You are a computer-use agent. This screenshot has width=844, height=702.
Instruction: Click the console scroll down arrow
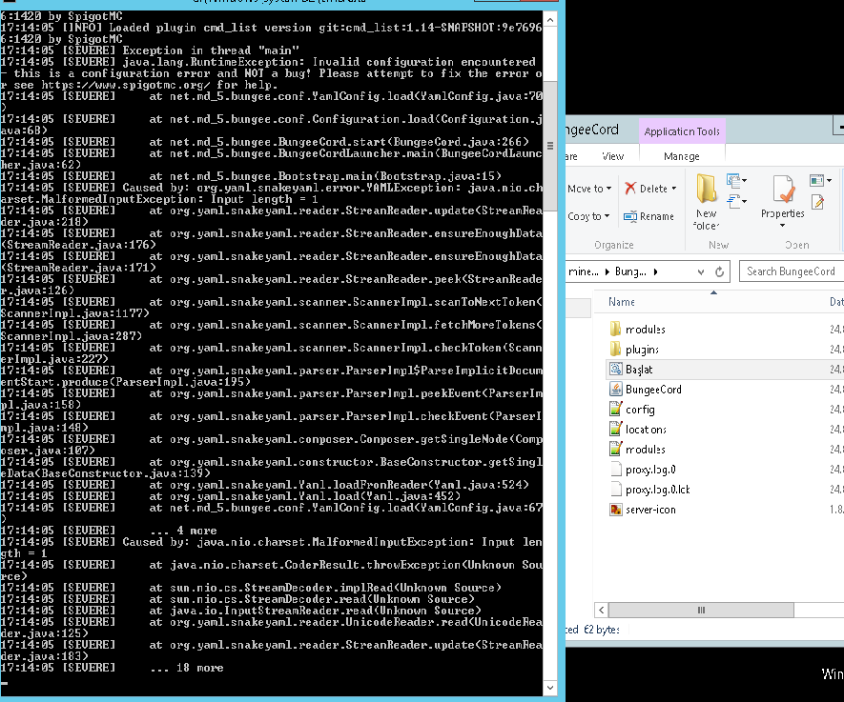click(550, 688)
